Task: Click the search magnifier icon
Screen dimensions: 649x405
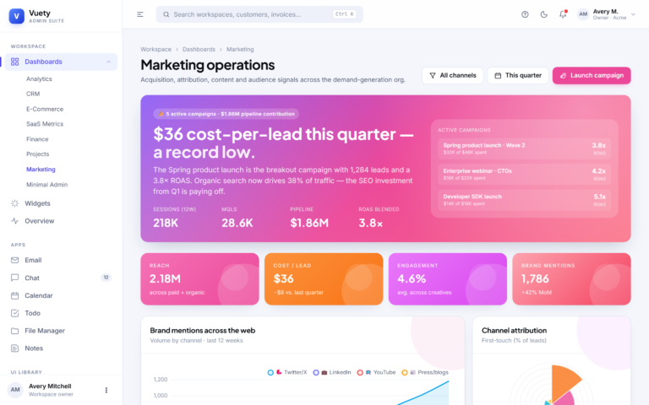Action: click(x=166, y=14)
